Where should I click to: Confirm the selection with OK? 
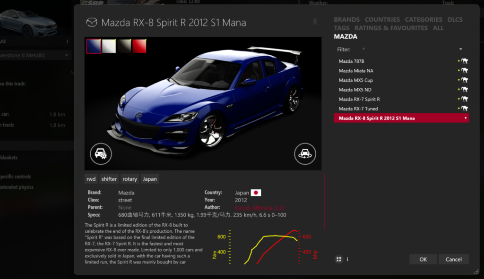(423, 259)
